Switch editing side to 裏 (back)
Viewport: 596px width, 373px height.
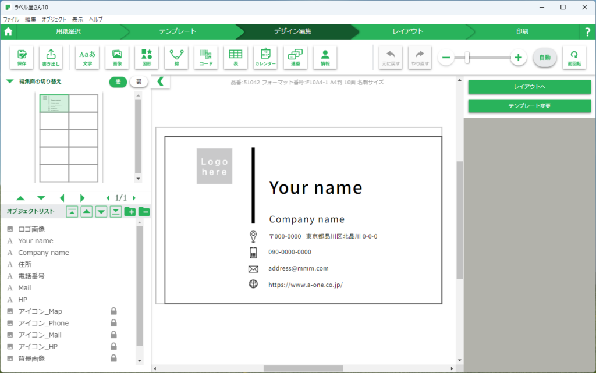coord(139,82)
